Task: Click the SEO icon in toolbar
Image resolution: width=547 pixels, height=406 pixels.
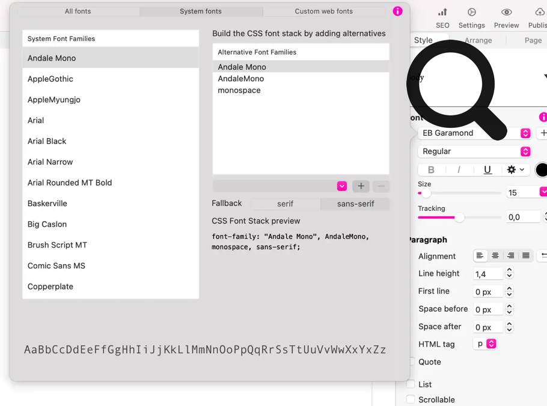Action: coord(442,13)
